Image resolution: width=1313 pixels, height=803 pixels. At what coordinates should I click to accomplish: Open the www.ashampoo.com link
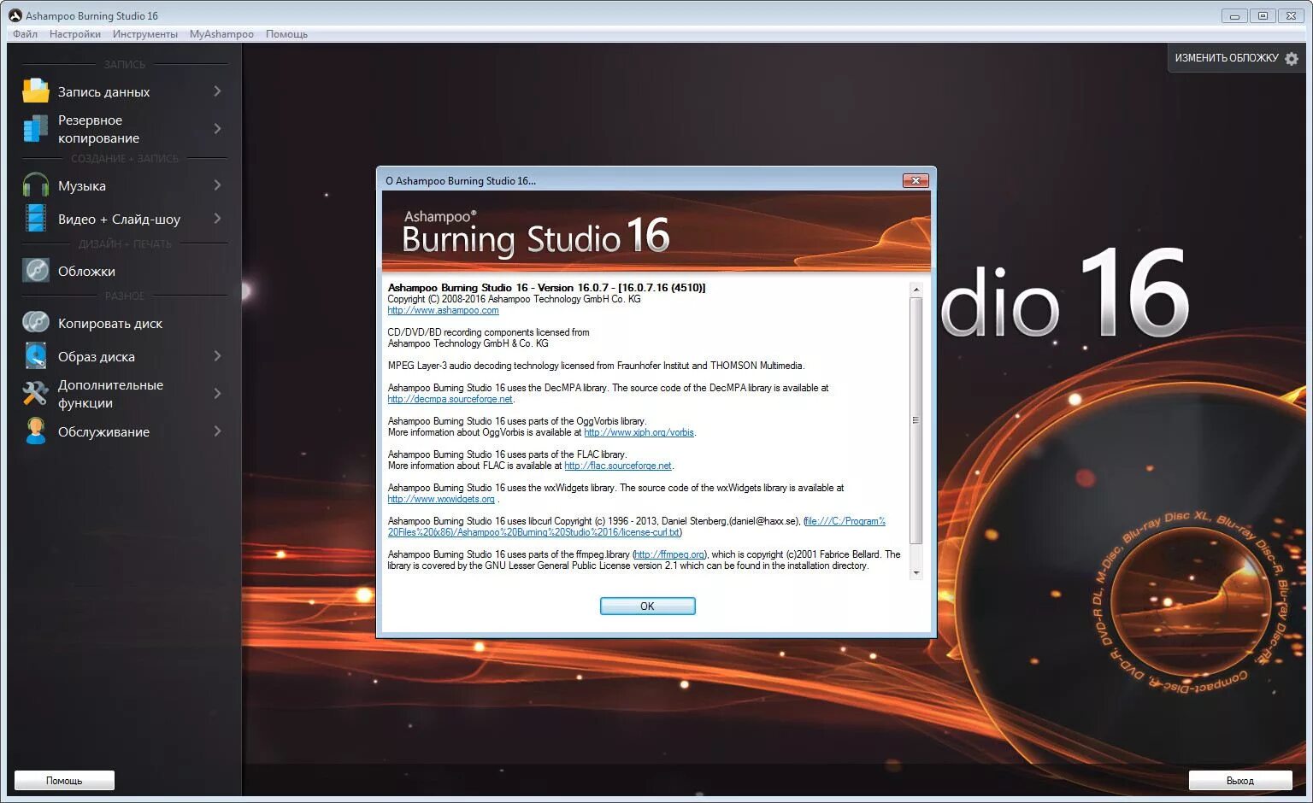pyautogui.click(x=443, y=310)
